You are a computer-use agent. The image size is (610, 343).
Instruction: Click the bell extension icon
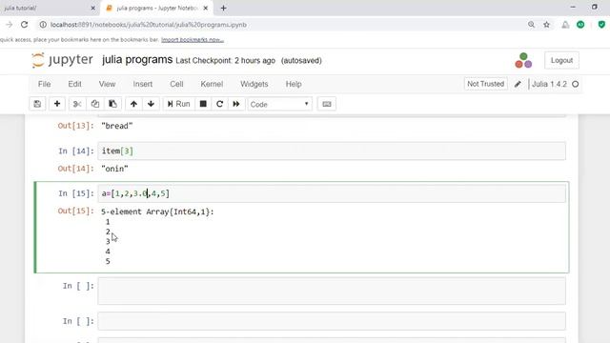coord(565,25)
